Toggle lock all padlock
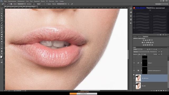The width and height of the screenshot is (169, 95). pos(145,54)
